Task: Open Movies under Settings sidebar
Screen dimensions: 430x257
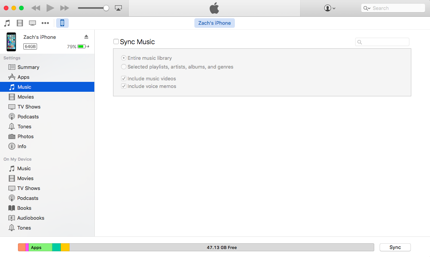Action: 47,97
